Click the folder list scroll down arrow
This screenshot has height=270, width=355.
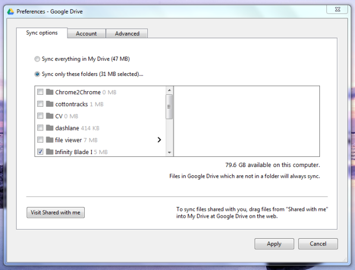click(x=169, y=153)
